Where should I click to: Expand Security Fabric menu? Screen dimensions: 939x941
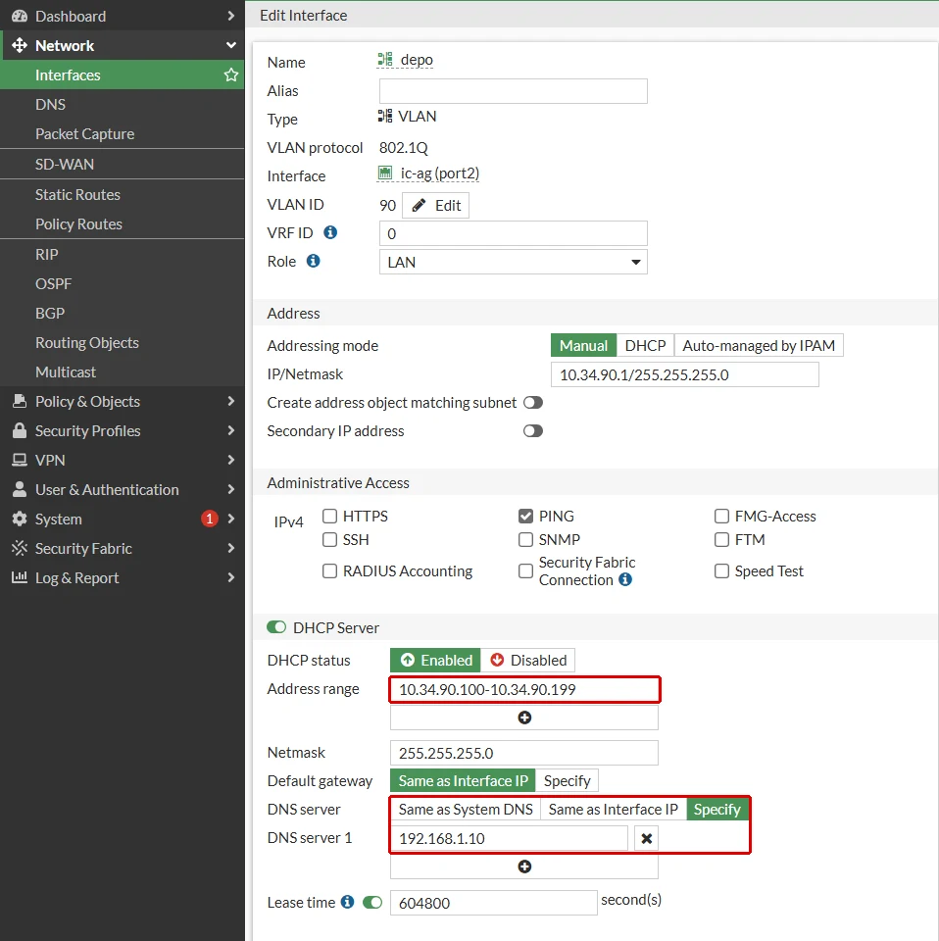click(x=231, y=549)
